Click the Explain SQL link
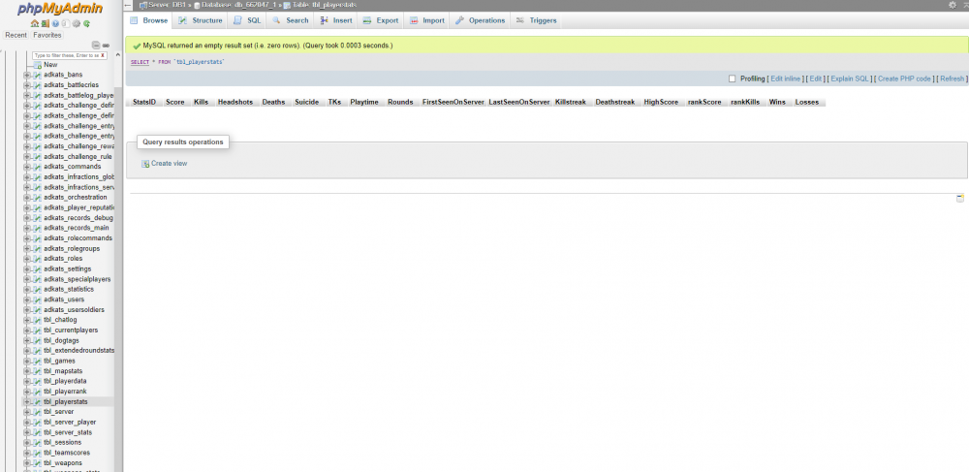Screen dimensions: 969x472 pos(851,79)
